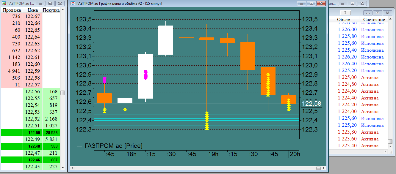
Task: Click highlighted price 122,50 in order book
Action: [33, 132]
